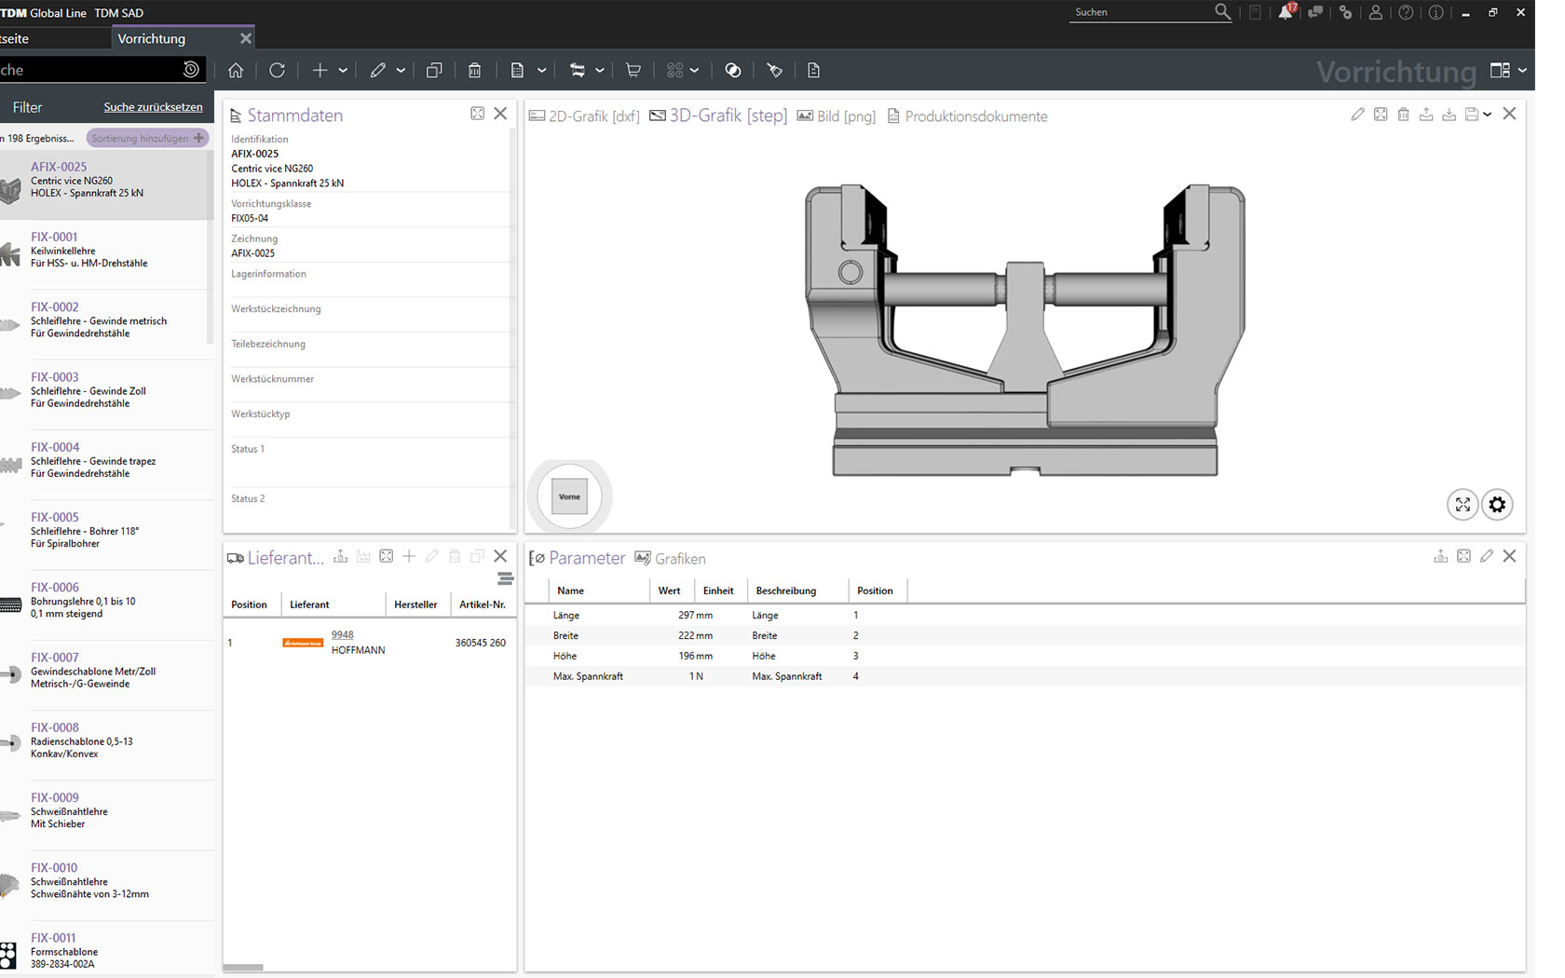1565x978 pixels.
Task: Open hamburger menu in Lieferant panel
Action: tap(506, 578)
